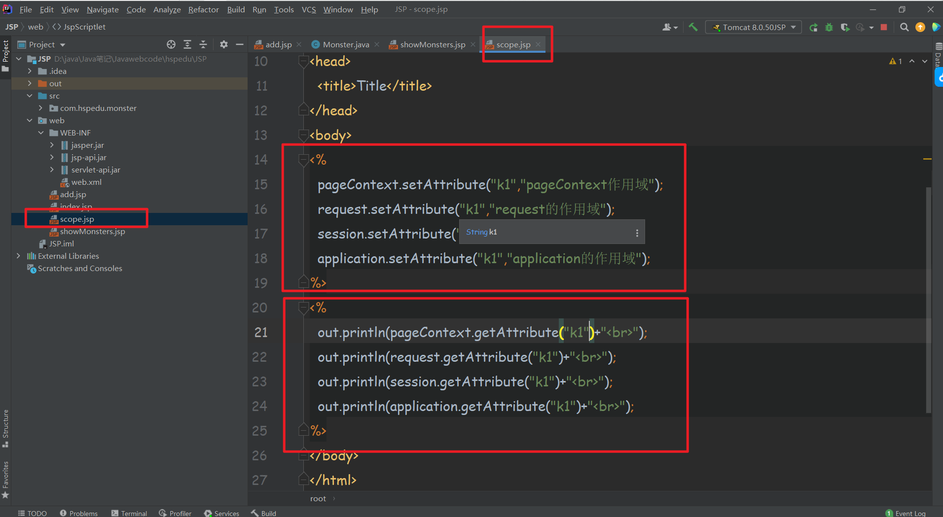Collapse the head tag fold at line 10
The image size is (943, 517).
click(x=304, y=61)
